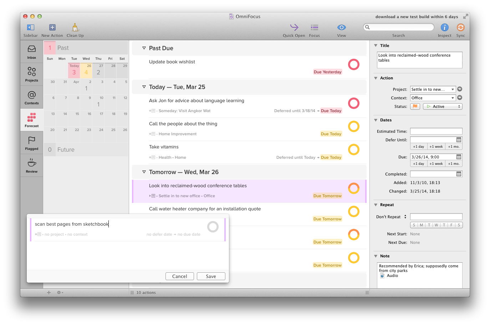Select the Future row in the forecast calendar
This screenshot has height=325, width=490.
pyautogui.click(x=86, y=150)
